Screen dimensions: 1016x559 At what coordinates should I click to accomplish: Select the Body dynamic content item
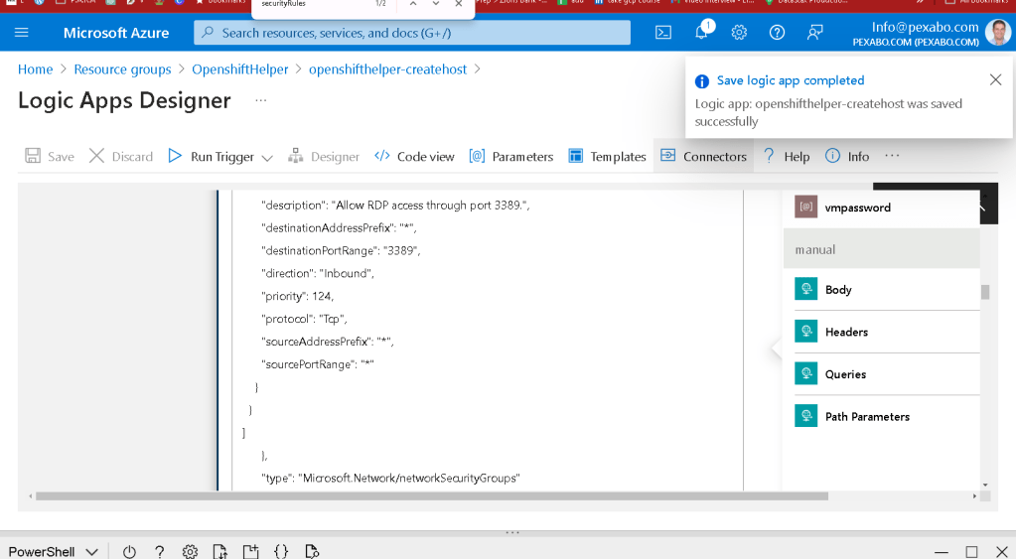point(881,290)
